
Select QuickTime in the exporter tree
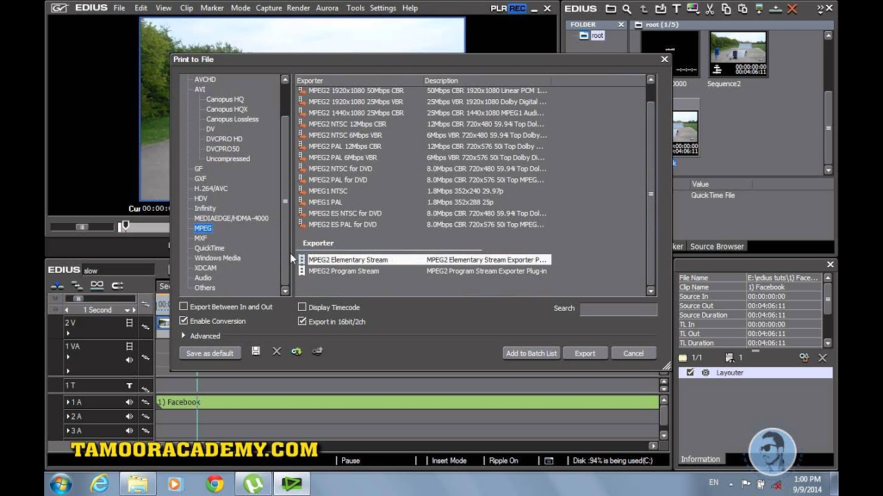click(209, 248)
